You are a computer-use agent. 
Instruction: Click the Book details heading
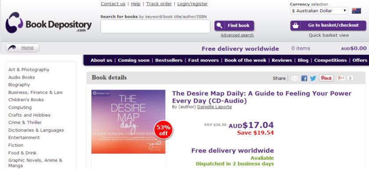[x=109, y=77]
